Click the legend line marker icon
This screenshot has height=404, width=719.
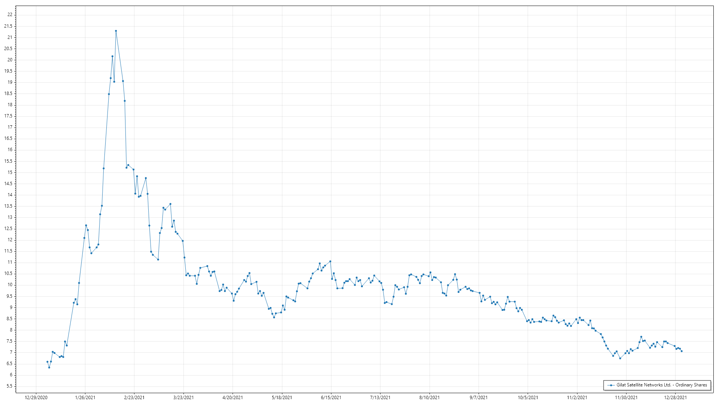click(x=611, y=385)
